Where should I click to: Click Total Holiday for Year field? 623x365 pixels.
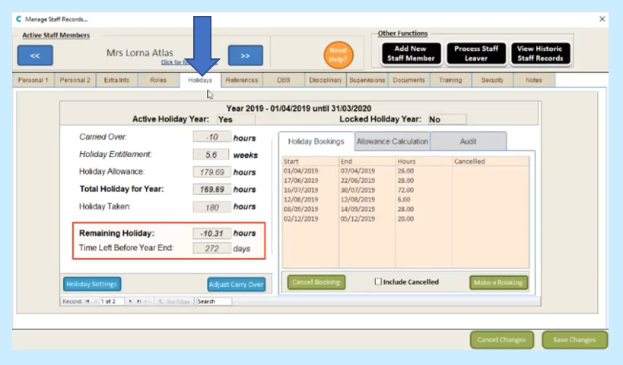(211, 190)
